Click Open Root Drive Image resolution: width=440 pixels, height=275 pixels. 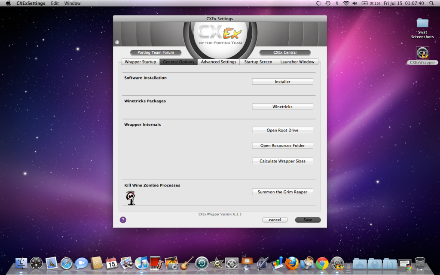[282, 130]
